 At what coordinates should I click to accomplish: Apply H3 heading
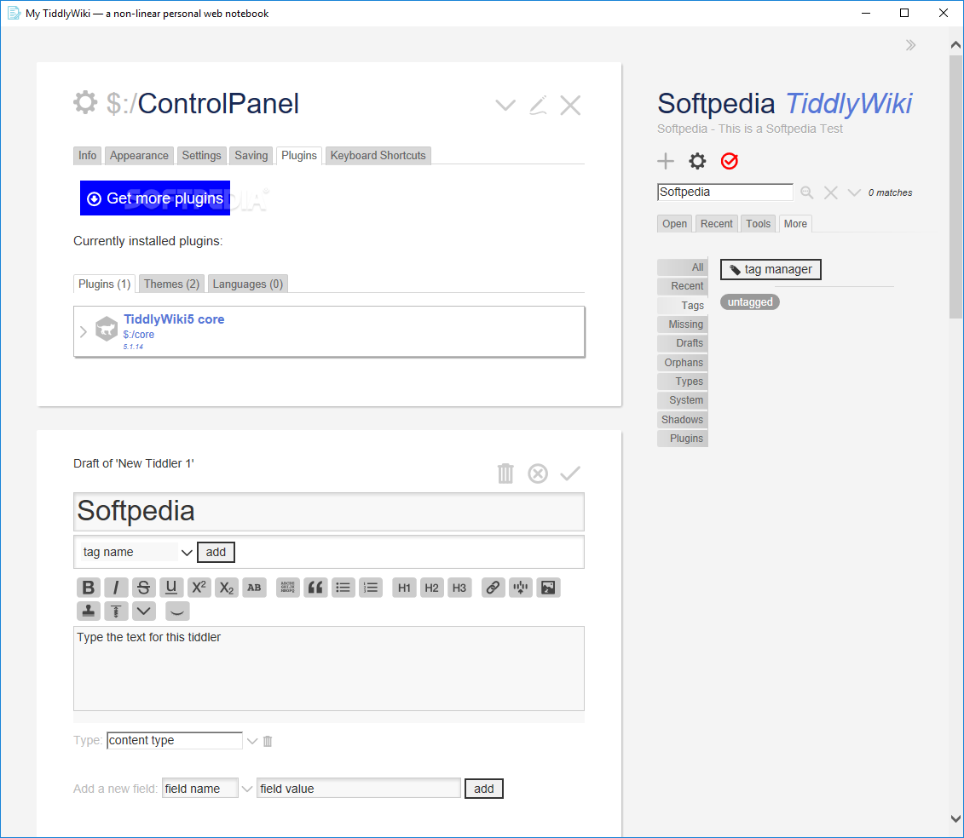(459, 588)
